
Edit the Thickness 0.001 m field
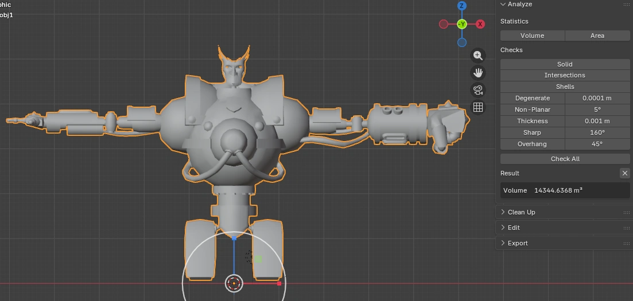click(597, 121)
